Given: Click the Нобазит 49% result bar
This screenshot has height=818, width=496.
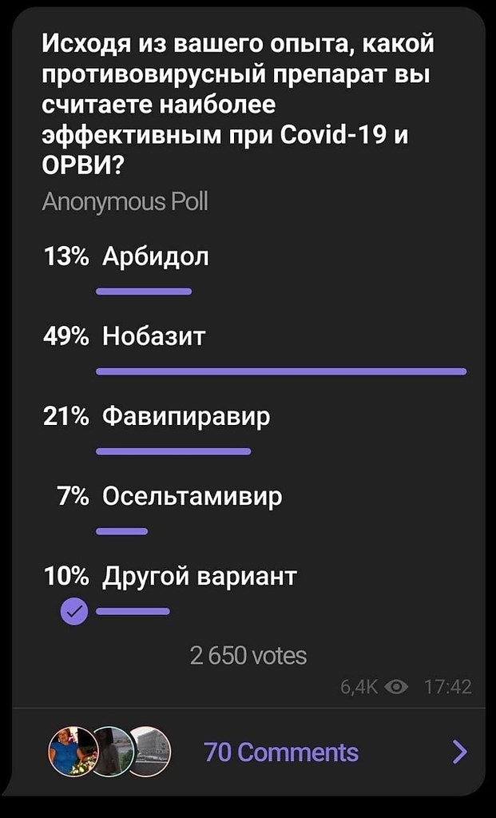Looking at the screenshot, I should click(x=281, y=371).
